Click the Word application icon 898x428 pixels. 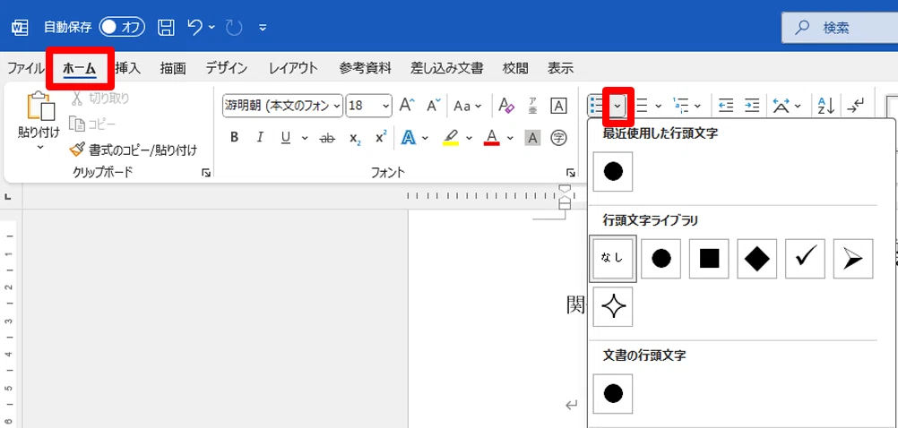point(20,27)
